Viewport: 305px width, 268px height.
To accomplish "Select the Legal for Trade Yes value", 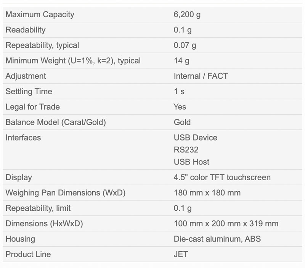I will pos(180,107).
